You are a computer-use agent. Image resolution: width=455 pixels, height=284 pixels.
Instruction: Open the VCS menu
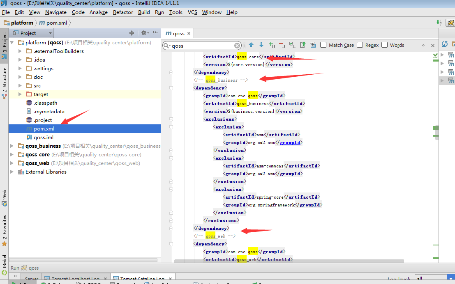192,12
